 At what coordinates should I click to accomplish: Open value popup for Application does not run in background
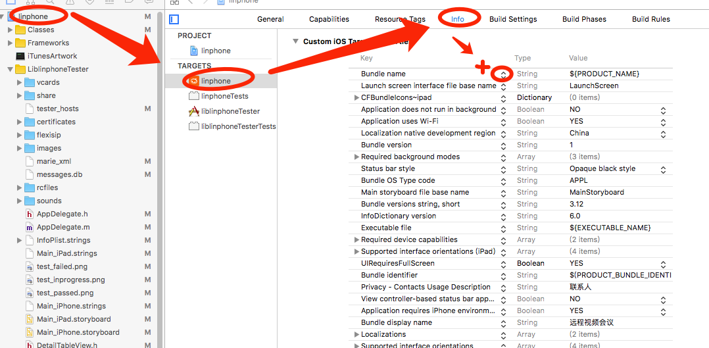point(663,110)
